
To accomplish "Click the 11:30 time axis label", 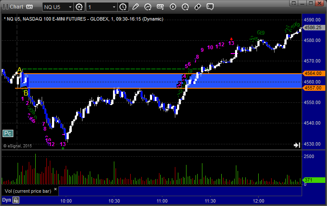I will (210, 201).
